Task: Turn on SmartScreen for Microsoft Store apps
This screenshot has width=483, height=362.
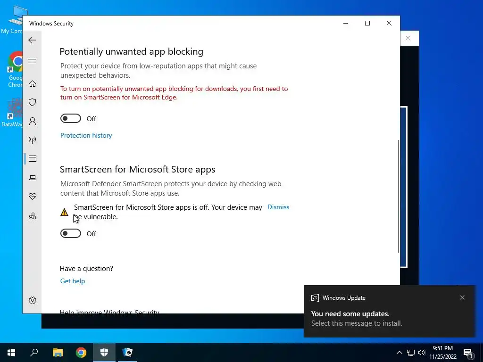Action: tap(71, 234)
